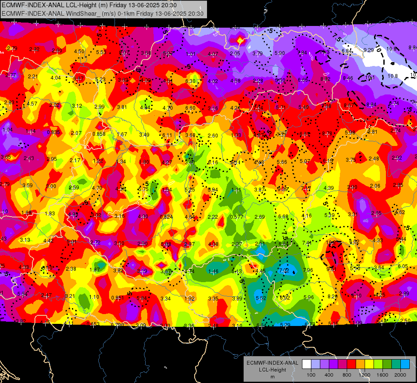This screenshot has height=383, width=417.
Task: Click the legend tick label '400'
Action: (329, 375)
